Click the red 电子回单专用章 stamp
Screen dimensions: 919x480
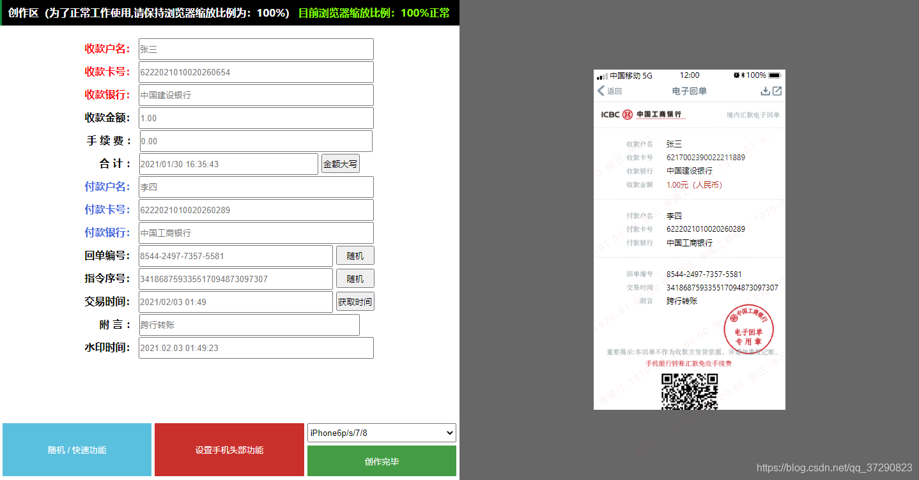[748, 330]
